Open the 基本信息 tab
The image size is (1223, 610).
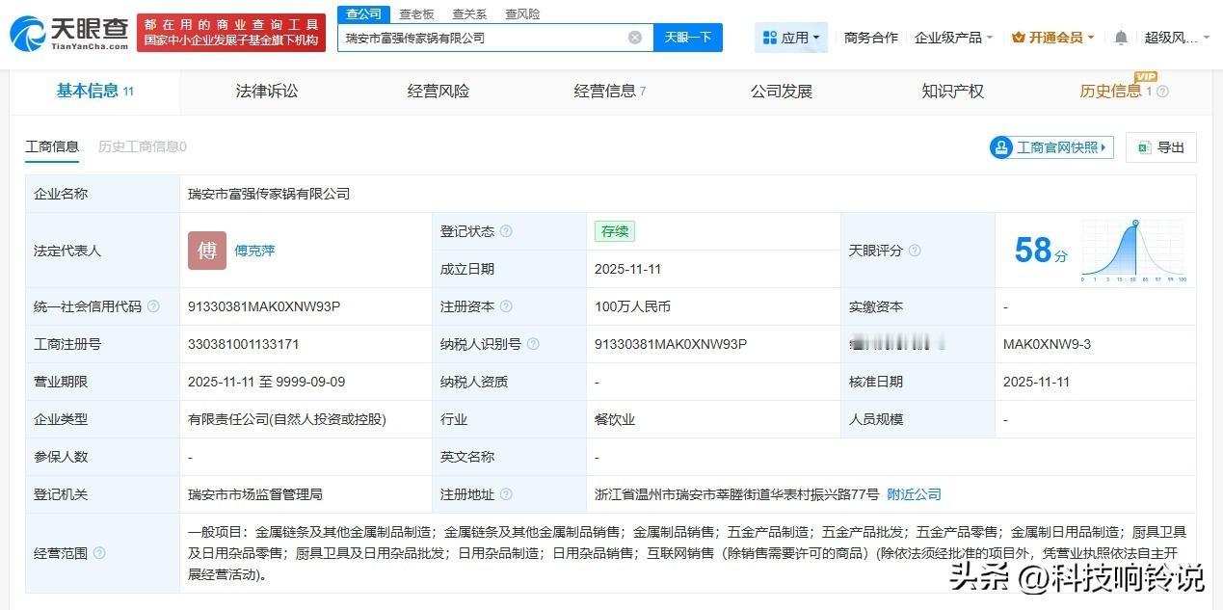(x=94, y=91)
